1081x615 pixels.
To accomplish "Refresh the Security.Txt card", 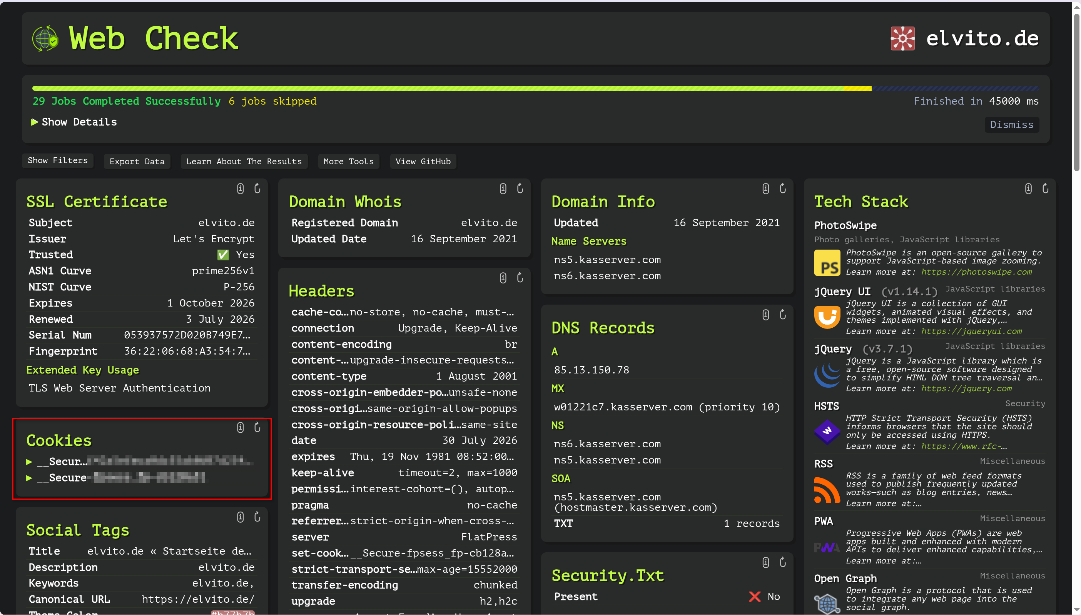I will (783, 562).
